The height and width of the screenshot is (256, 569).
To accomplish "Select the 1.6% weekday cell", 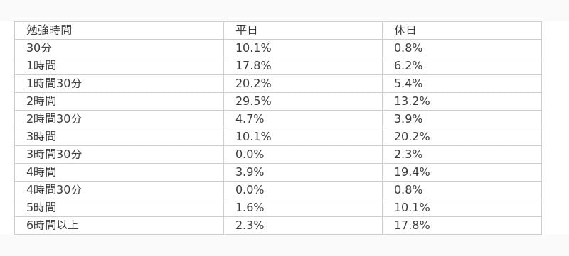I will [x=303, y=208].
